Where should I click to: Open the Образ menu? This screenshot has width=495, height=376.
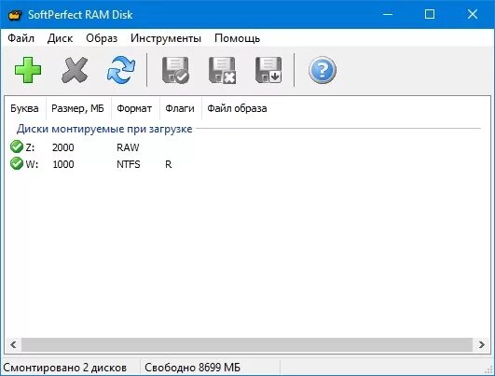click(x=102, y=38)
